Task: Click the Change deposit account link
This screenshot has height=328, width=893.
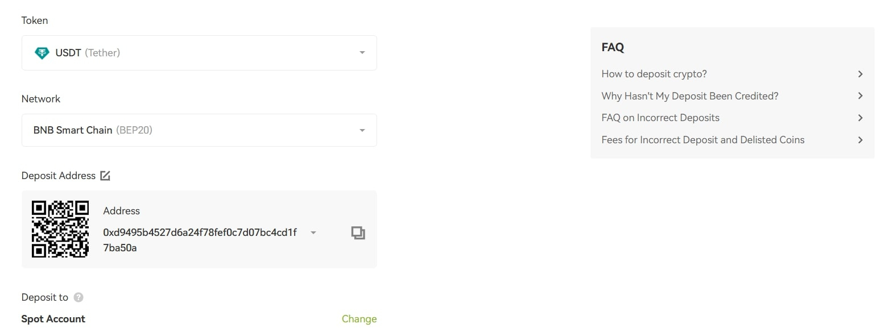Action: (x=359, y=319)
